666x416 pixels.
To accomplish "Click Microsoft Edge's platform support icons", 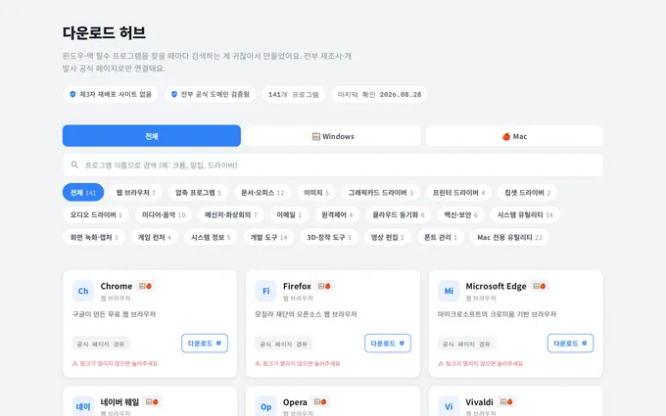I will [x=540, y=286].
